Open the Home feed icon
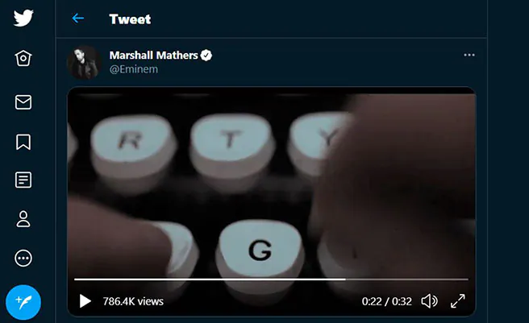This screenshot has width=529, height=323. pos(23,58)
